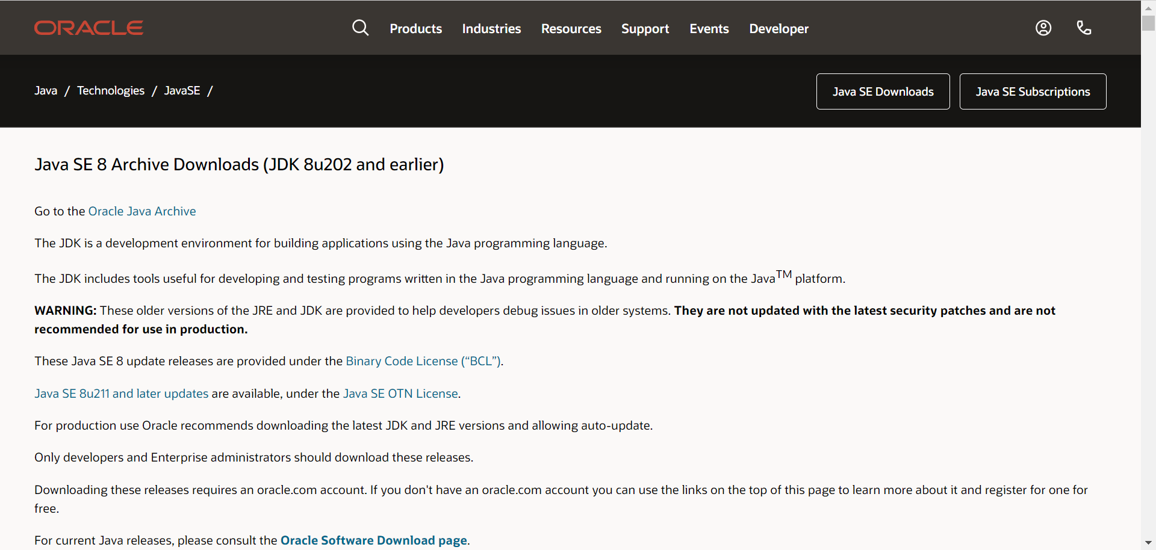
Task: Click the scrollbar down arrow
Action: 1148,543
